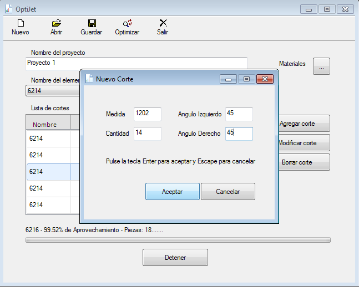
Task: Run the Optimizar toolbar tool
Action: pos(127,23)
